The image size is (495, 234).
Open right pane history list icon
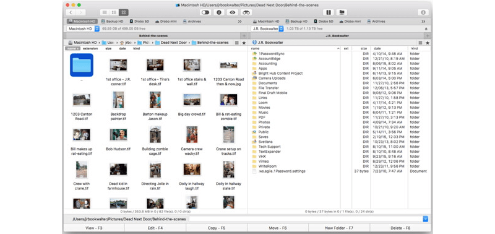click(x=421, y=43)
